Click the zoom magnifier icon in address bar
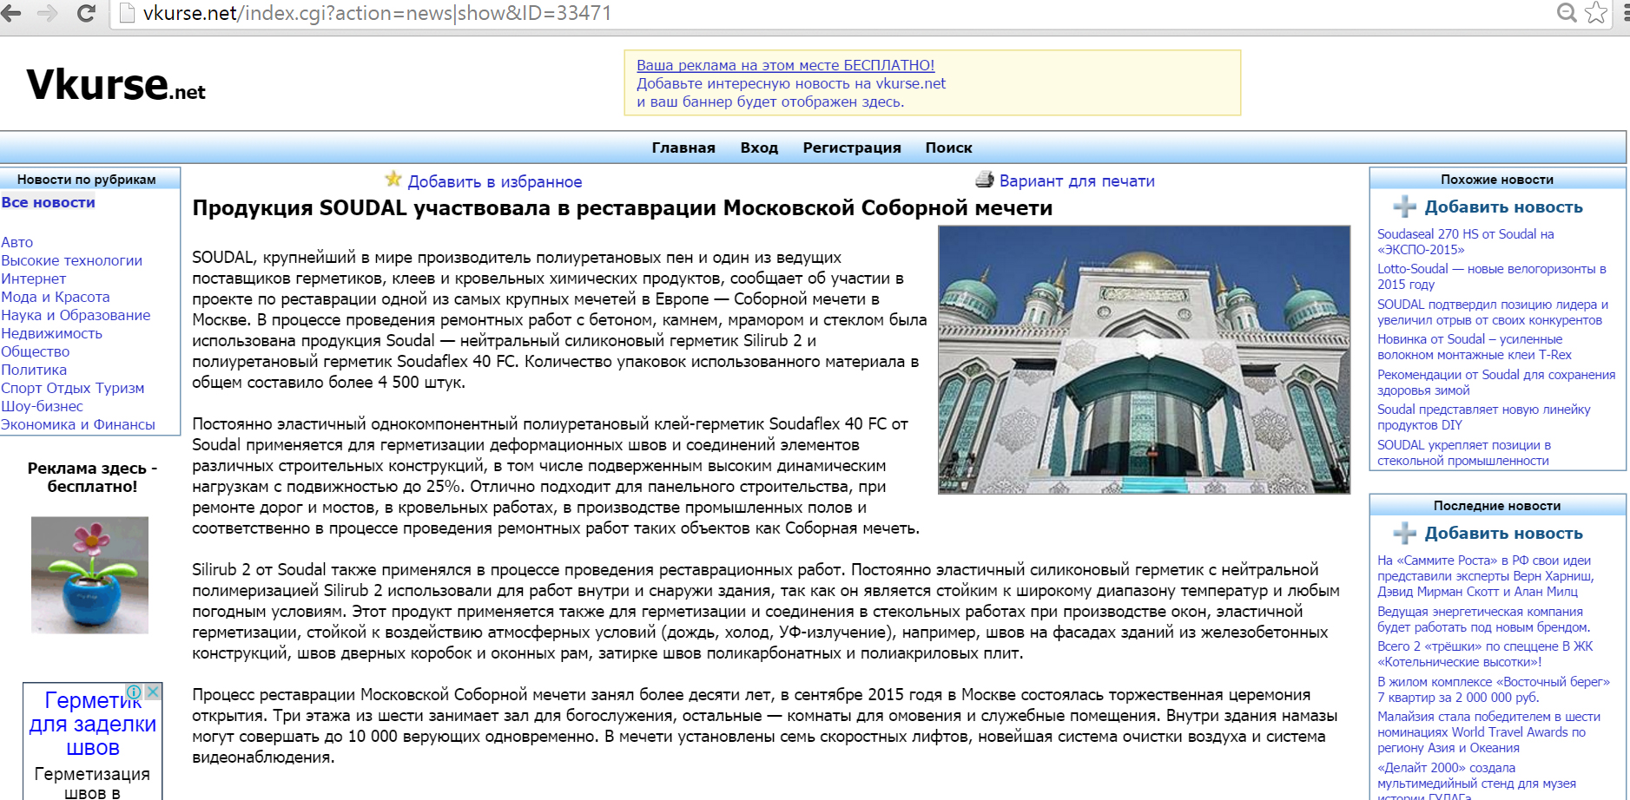The image size is (1630, 800). pos(1567,12)
